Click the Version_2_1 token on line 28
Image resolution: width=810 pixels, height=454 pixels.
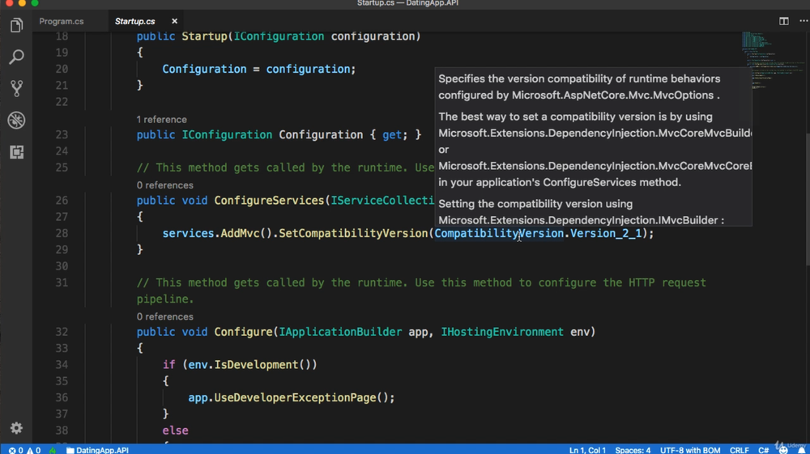point(605,233)
